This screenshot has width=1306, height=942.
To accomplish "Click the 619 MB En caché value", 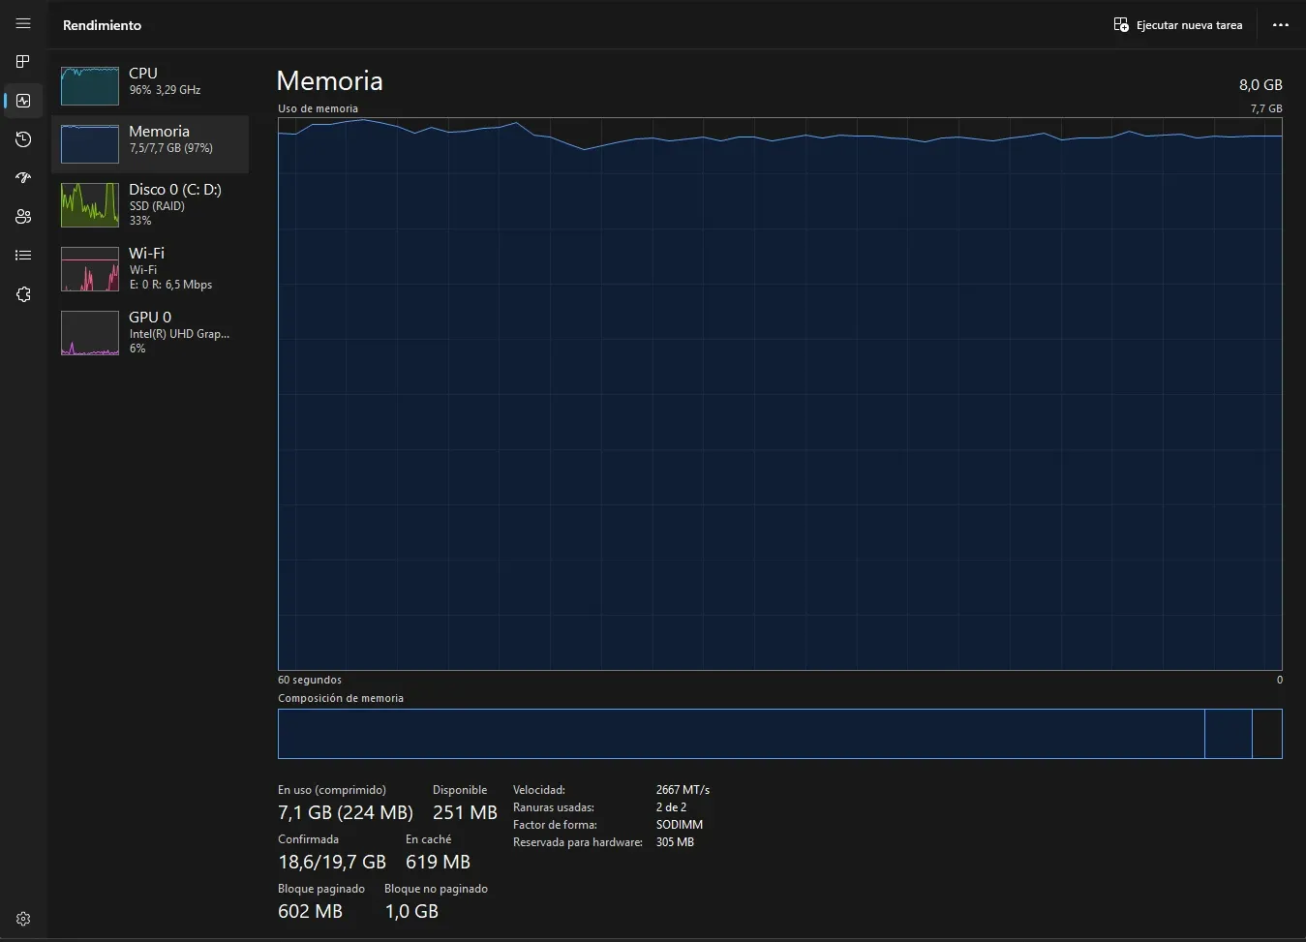I will pyautogui.click(x=438, y=862).
